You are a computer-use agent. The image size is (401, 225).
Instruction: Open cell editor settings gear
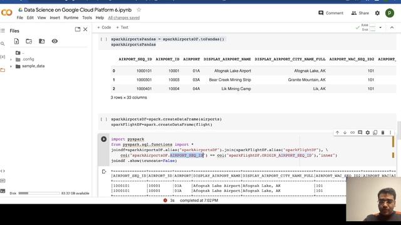pyautogui.click(x=368, y=132)
